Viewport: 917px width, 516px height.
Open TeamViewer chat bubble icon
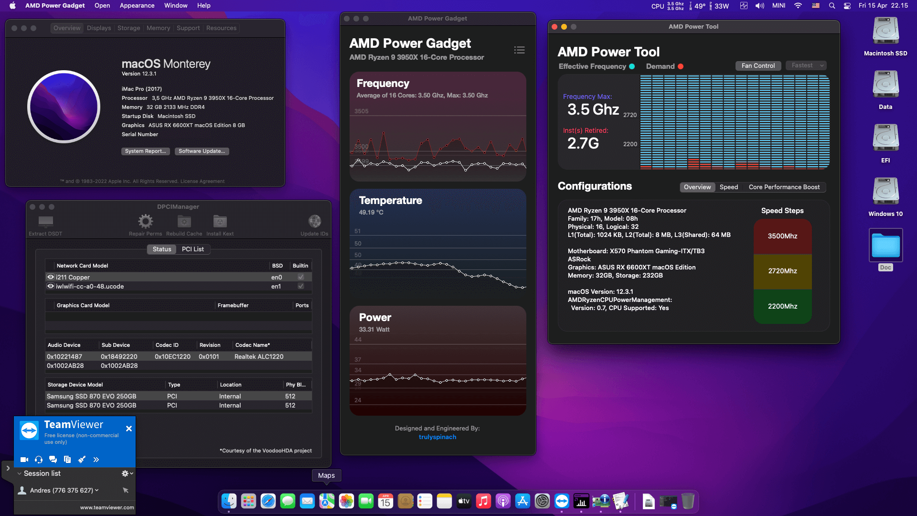(53, 459)
